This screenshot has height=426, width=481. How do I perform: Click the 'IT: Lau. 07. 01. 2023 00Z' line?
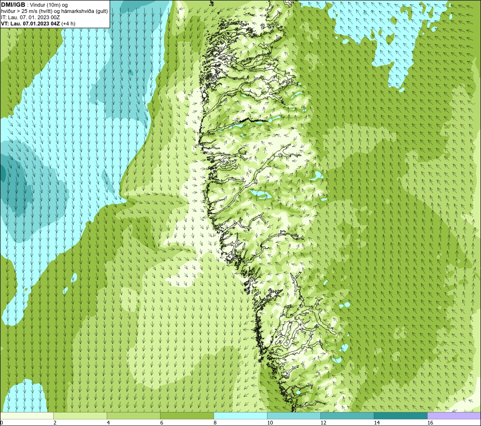click(x=30, y=17)
